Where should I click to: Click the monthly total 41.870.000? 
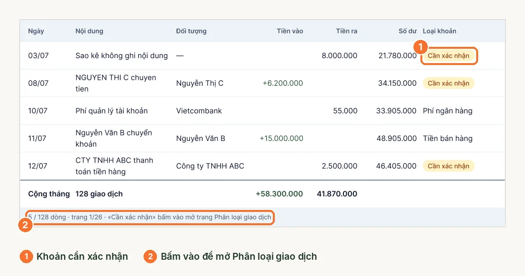(337, 194)
